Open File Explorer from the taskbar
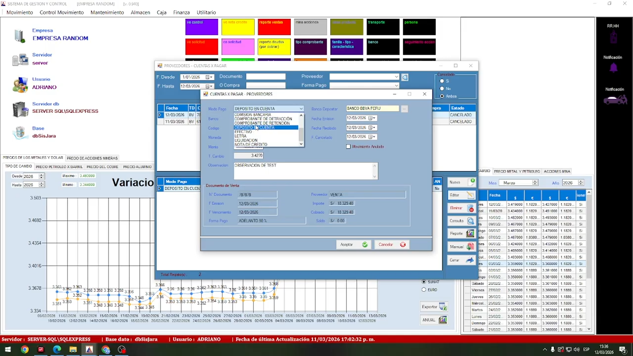Viewport: 633px width, 356px height. pos(73,350)
